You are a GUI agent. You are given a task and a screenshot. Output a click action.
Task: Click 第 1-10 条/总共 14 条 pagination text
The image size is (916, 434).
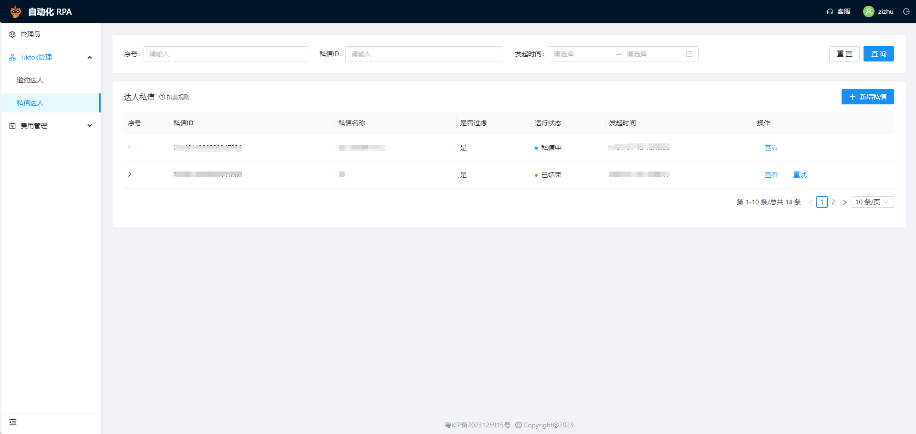click(x=769, y=202)
